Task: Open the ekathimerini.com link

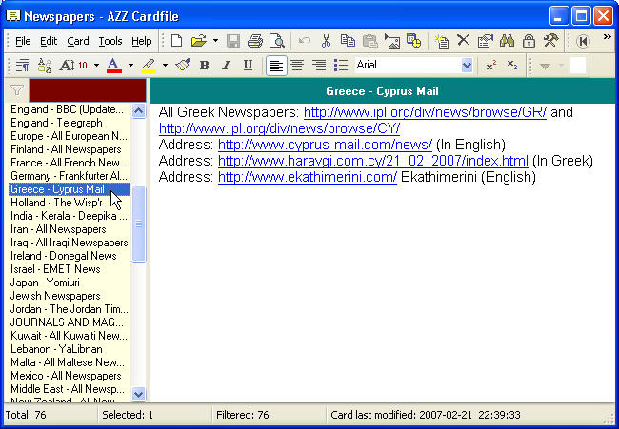Action: click(308, 177)
